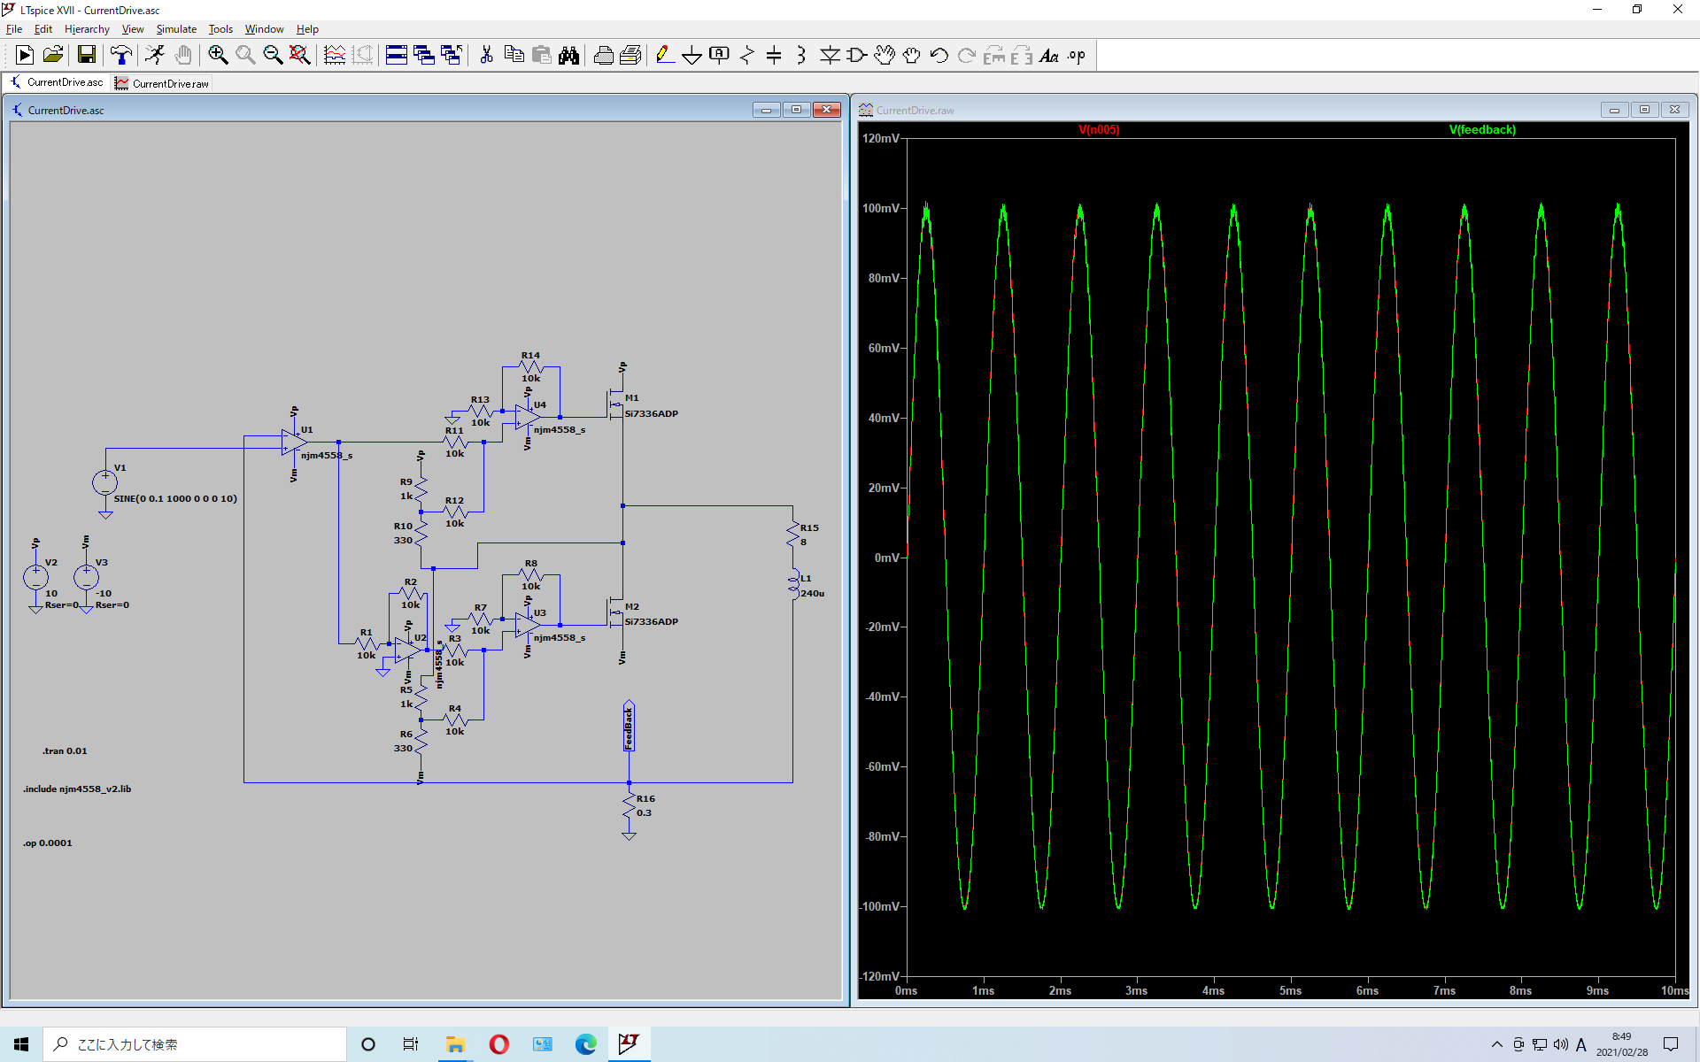Click the Close All Windows toolbar icon
The image size is (1700, 1062).
[452, 56]
